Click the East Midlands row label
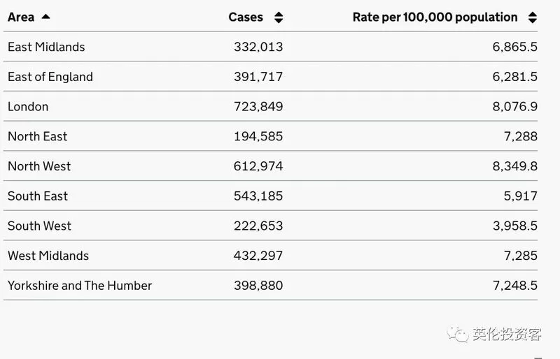Image resolution: width=560 pixels, height=359 pixels. 46,47
